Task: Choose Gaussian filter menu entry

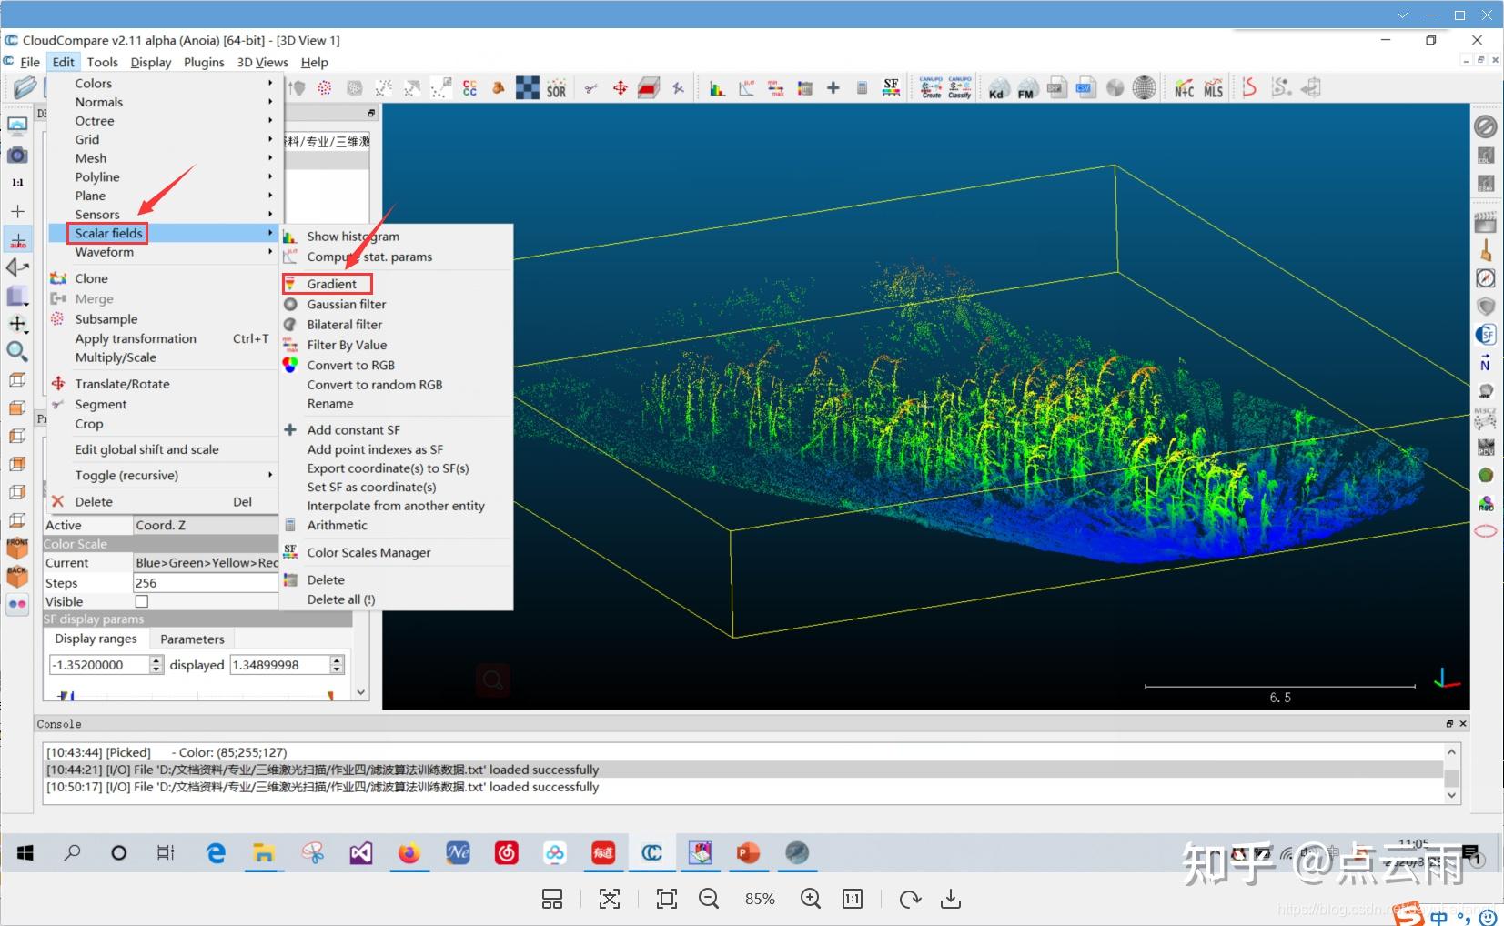Action: coord(346,304)
